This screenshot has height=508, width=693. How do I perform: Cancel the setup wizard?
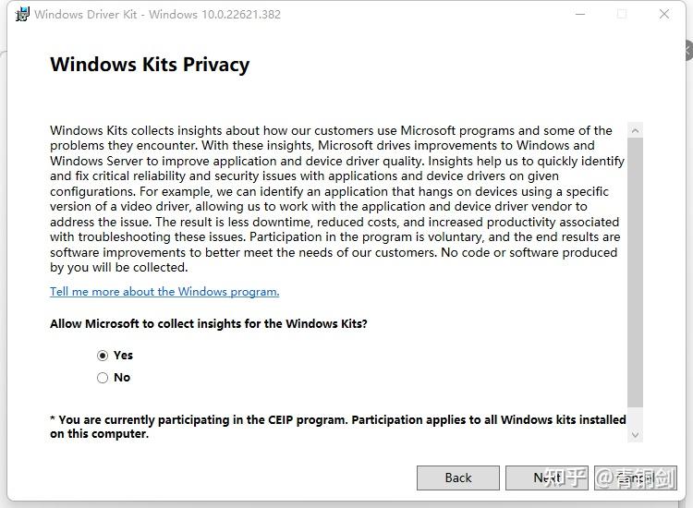[x=636, y=478]
